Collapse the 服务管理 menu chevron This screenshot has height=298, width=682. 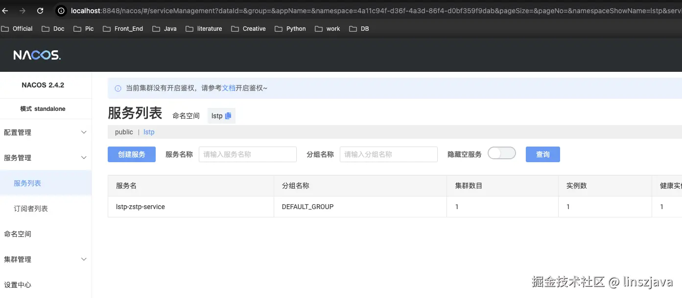[x=84, y=158]
